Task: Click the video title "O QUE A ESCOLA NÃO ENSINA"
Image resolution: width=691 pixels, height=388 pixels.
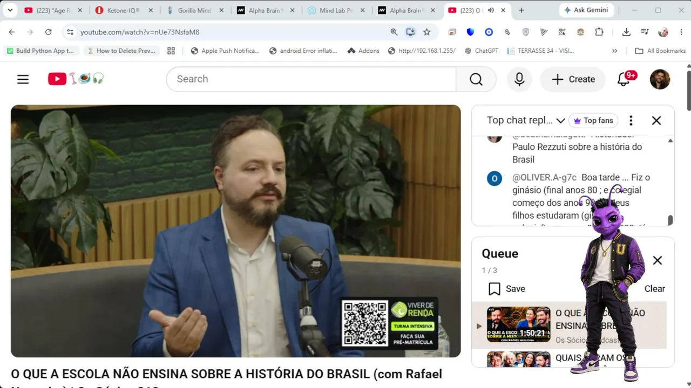Action: pyautogui.click(x=227, y=380)
